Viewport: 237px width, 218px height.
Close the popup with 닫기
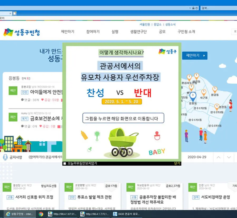tap(177, 163)
